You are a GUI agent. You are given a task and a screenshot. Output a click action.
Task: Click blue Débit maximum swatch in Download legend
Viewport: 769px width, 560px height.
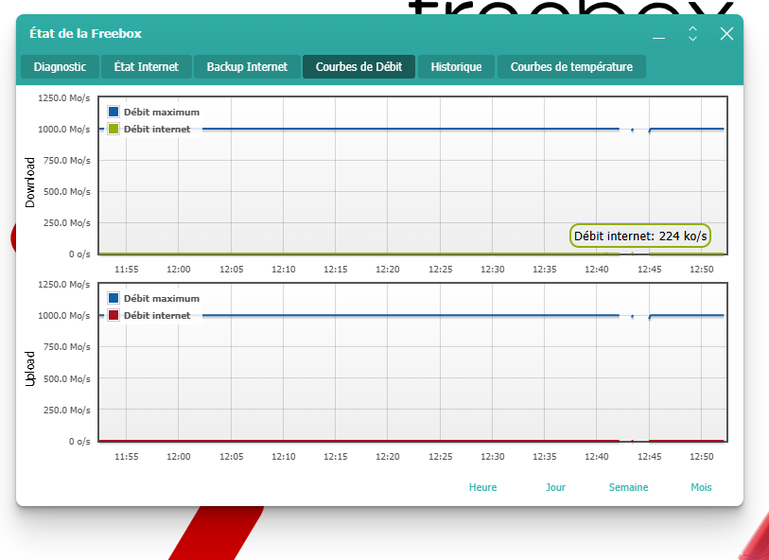tap(114, 112)
